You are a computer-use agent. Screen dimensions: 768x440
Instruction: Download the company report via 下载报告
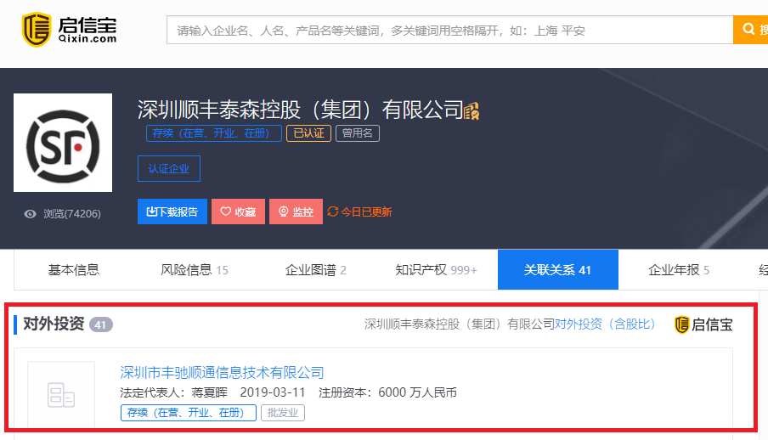(x=172, y=212)
